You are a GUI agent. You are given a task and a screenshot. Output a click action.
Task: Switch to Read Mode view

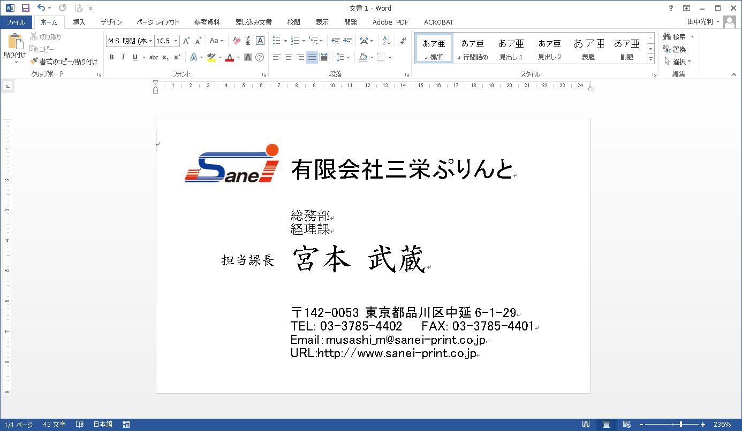click(586, 424)
